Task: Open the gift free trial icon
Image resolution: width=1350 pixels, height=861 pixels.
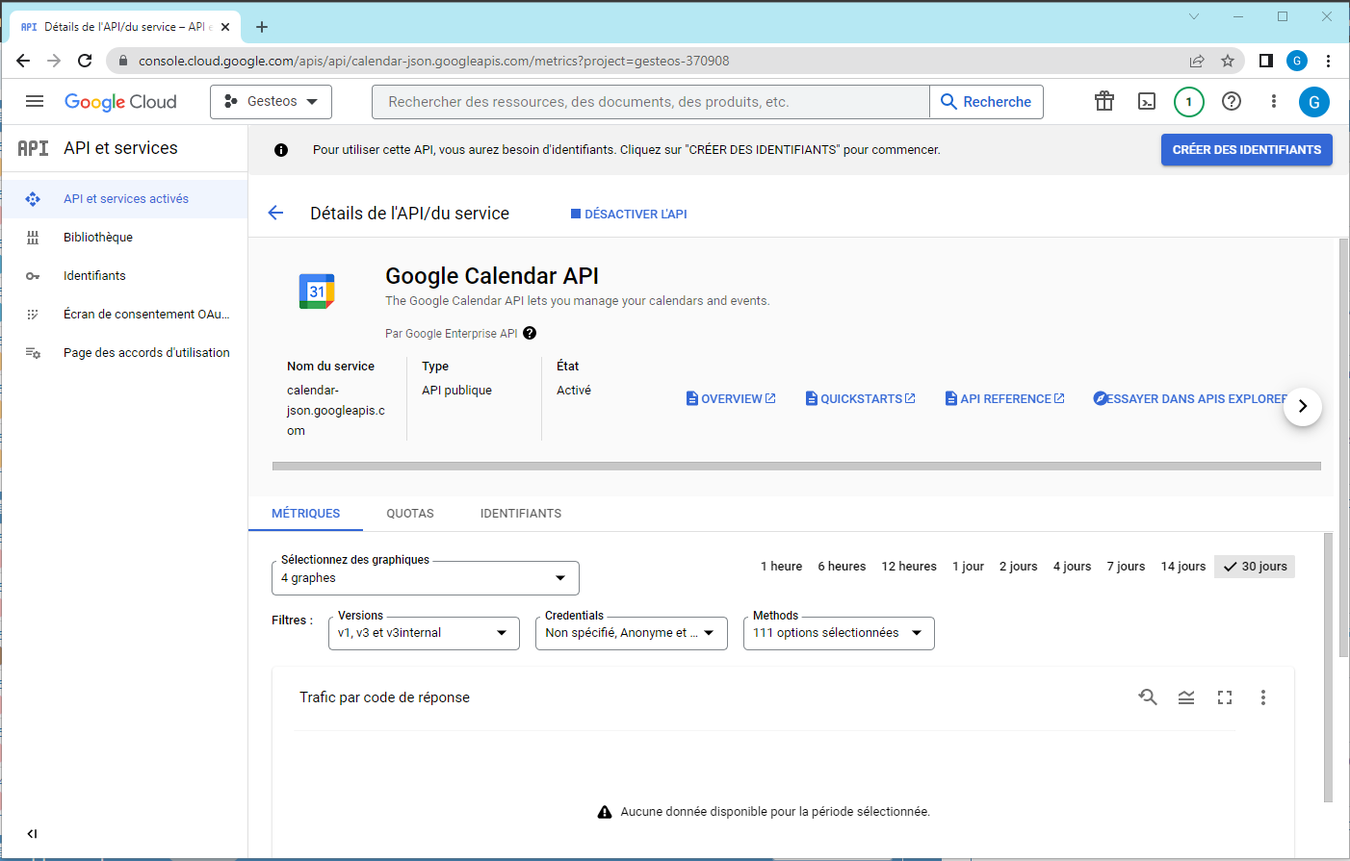Action: point(1103,101)
